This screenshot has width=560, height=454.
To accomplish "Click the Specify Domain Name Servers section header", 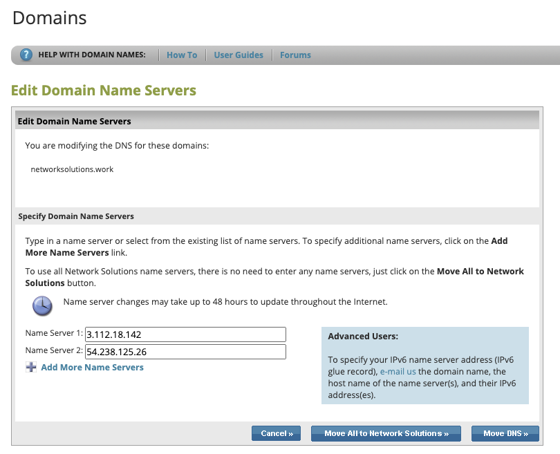I will (x=76, y=216).
